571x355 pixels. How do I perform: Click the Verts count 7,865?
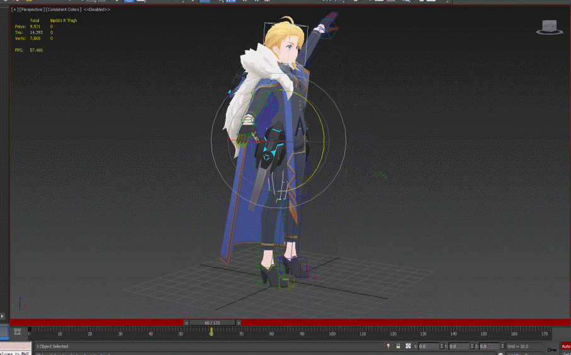coord(35,38)
